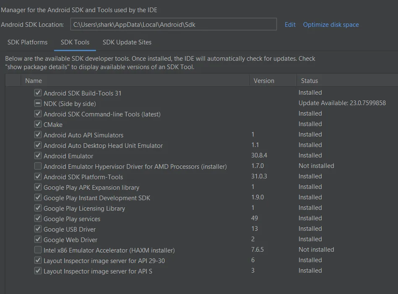Select the SDK Tools tab

(75, 42)
